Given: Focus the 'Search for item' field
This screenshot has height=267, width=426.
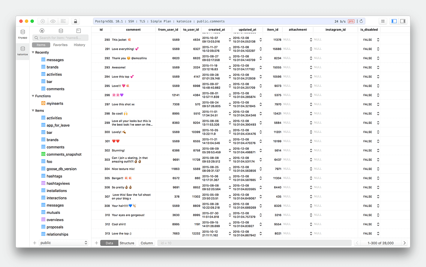Looking at the screenshot, I should click(60, 38).
